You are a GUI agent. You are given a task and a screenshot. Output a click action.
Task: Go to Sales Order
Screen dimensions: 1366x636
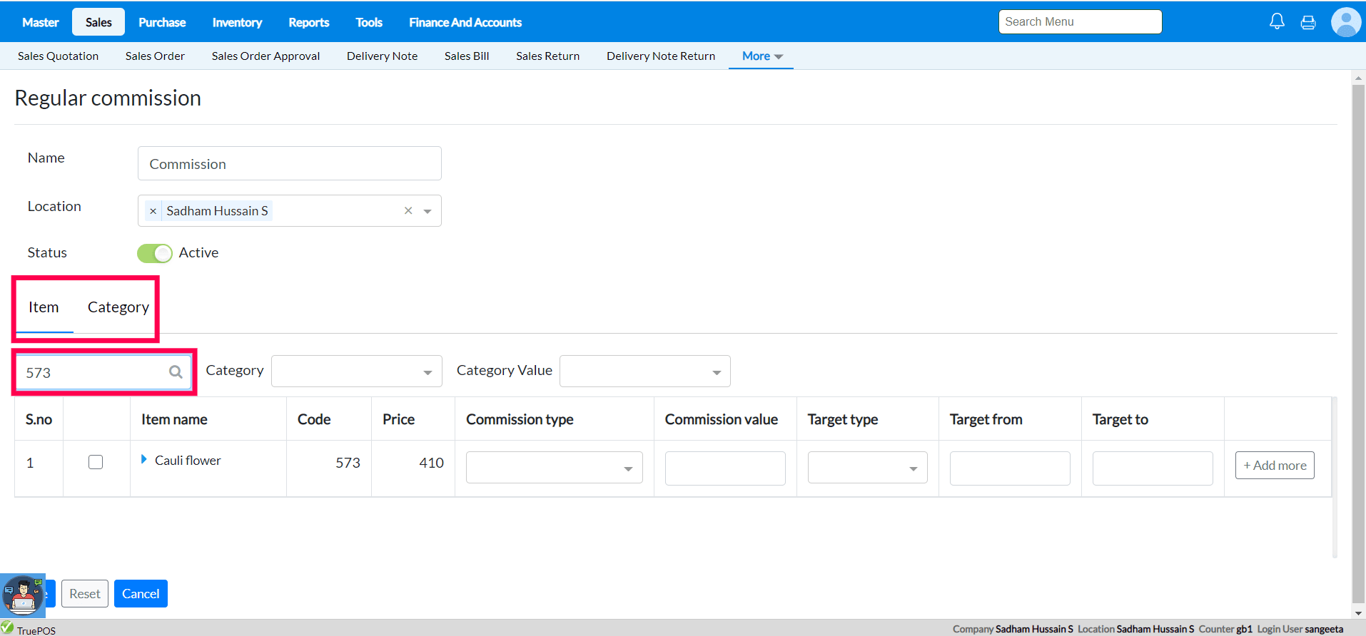tap(155, 56)
